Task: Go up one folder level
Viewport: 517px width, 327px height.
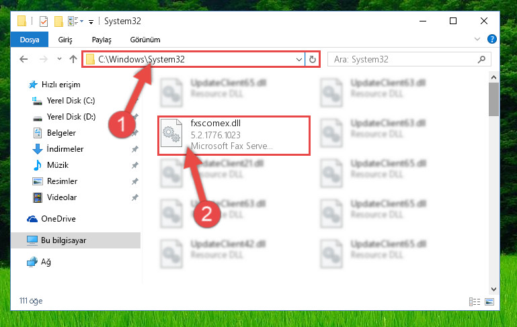Action: [x=73, y=59]
